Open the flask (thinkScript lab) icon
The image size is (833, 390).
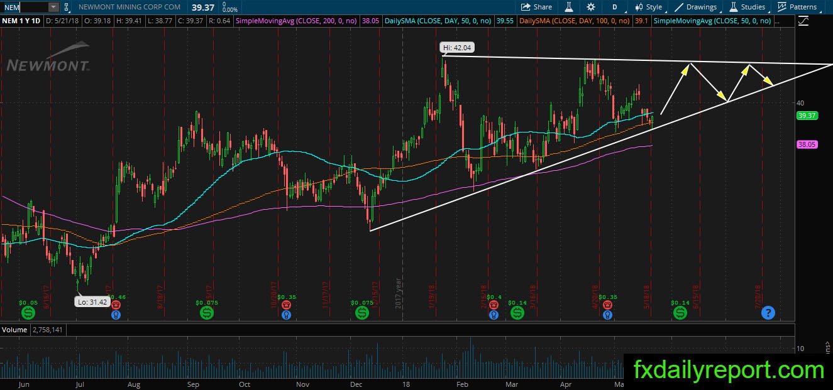pyautogui.click(x=568, y=7)
